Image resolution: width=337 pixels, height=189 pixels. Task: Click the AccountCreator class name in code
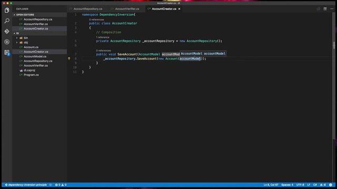pyautogui.click(x=124, y=23)
